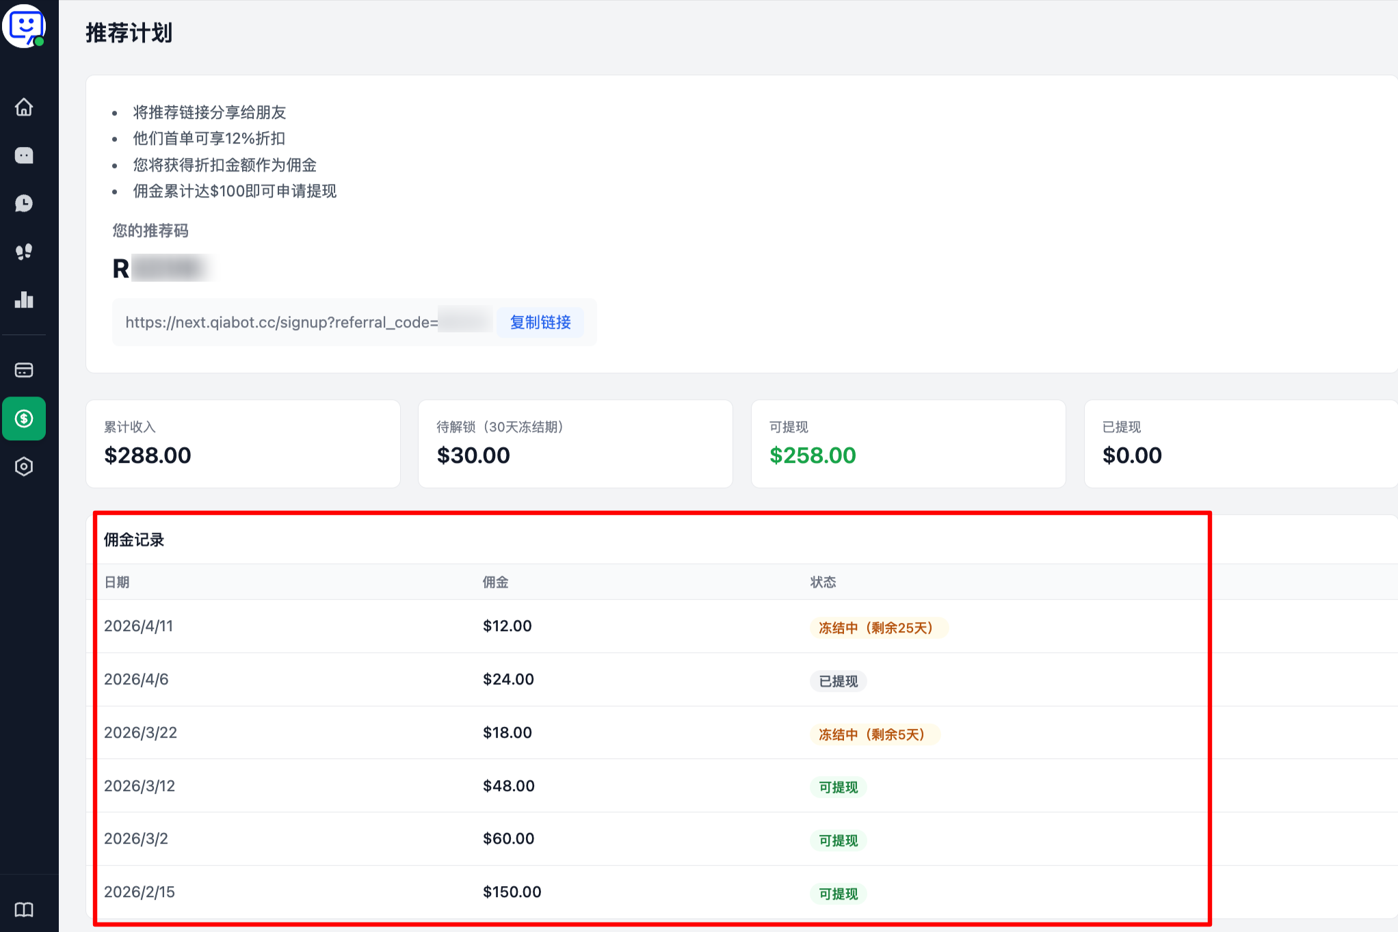Click the date 2026/3/22
Screen dimensions: 1398x932
pyautogui.click(x=141, y=732)
